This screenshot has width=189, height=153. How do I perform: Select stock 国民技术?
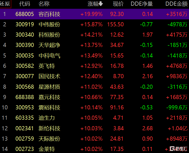point(49,76)
